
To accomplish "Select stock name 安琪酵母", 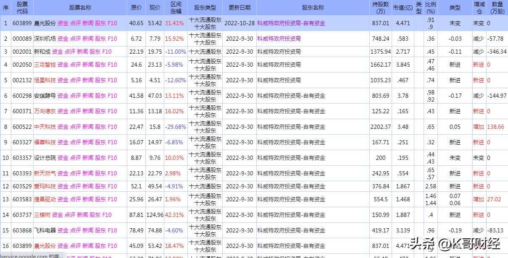I will click(x=46, y=95).
